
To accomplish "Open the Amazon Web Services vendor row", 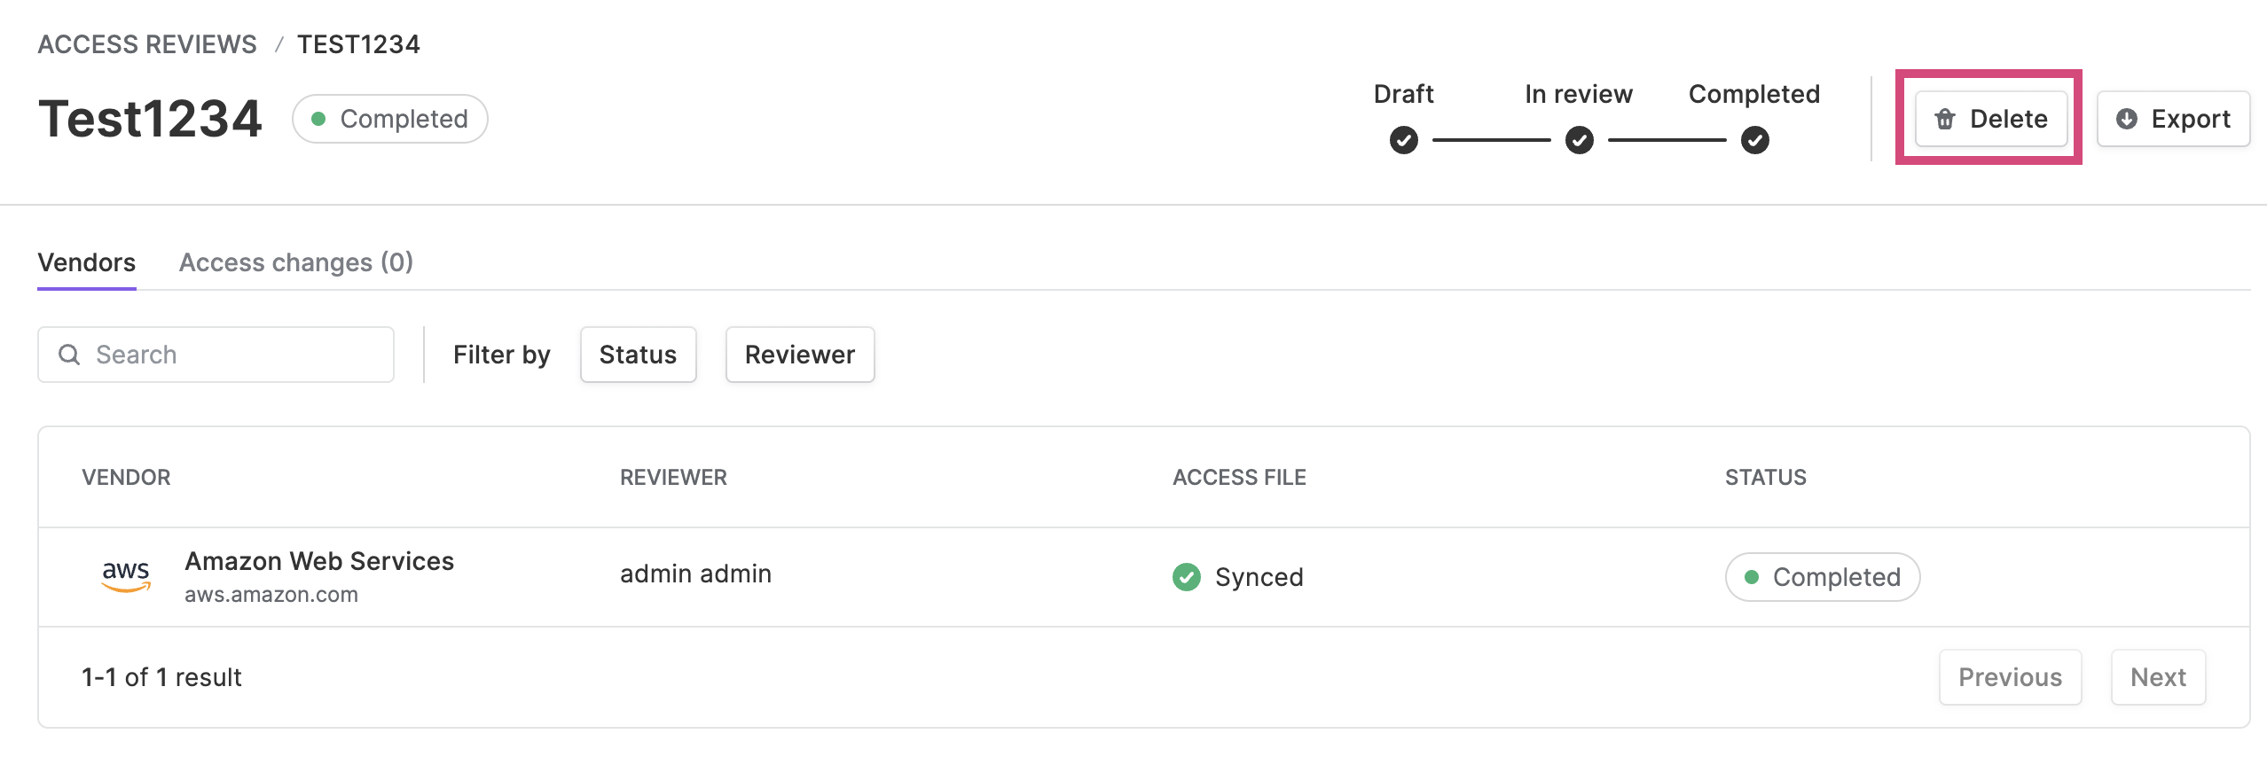I will point(1144,577).
